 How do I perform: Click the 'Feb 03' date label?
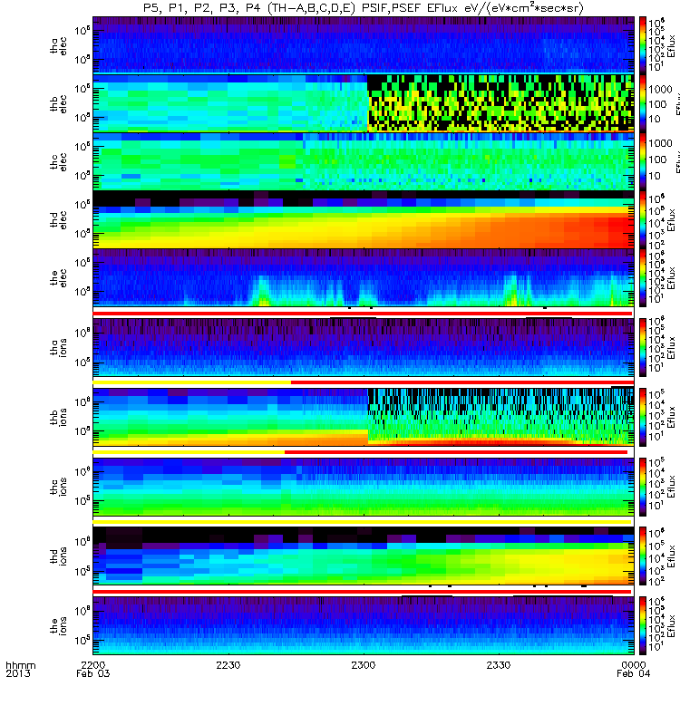coord(93,673)
